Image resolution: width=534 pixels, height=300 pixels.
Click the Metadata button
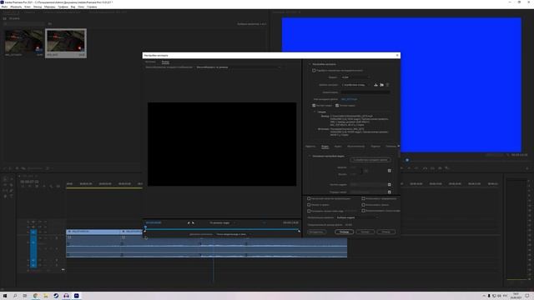click(x=316, y=232)
